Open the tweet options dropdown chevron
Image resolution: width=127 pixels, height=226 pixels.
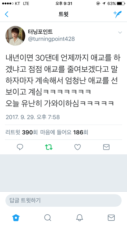pyautogui.click(x=120, y=33)
